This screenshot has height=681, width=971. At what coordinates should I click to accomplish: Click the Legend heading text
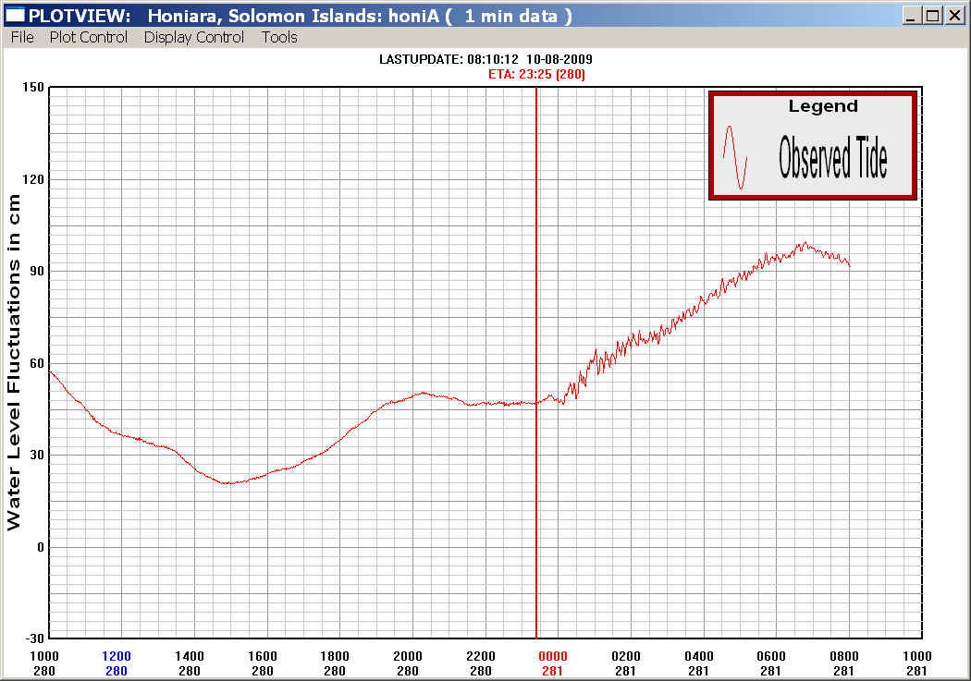(x=822, y=106)
